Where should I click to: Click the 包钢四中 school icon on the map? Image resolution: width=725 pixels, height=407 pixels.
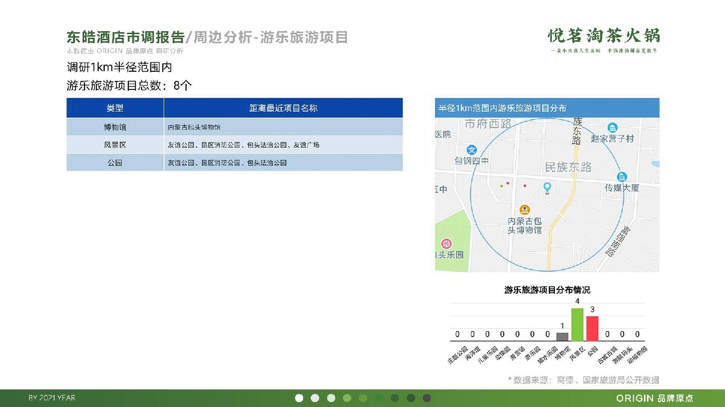(x=472, y=150)
